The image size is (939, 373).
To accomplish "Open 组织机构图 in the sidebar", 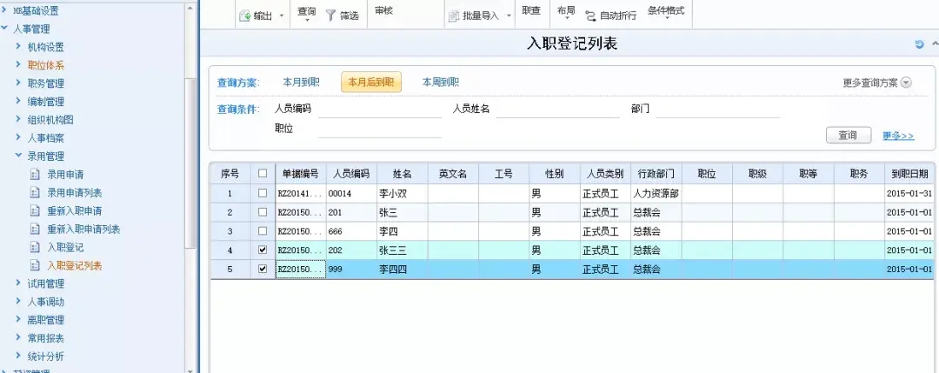I will click(x=50, y=120).
